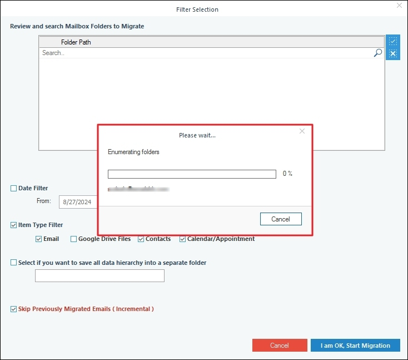Click the separate folder name field
The image size is (408, 360).
99,275
